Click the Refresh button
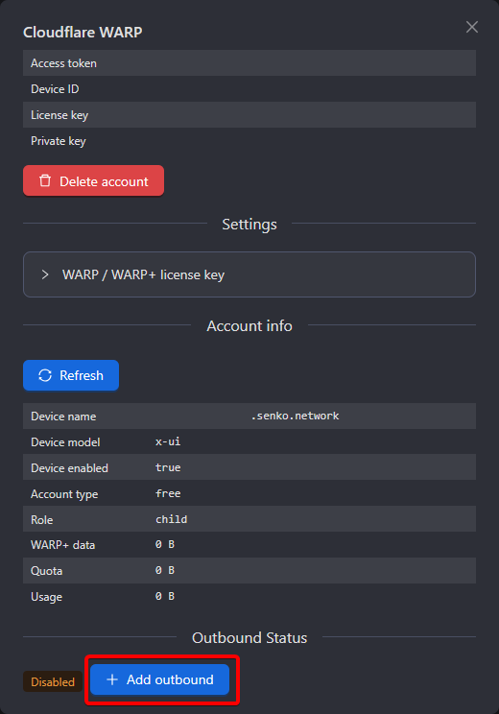Screen dimensions: 499x714 click(71, 375)
